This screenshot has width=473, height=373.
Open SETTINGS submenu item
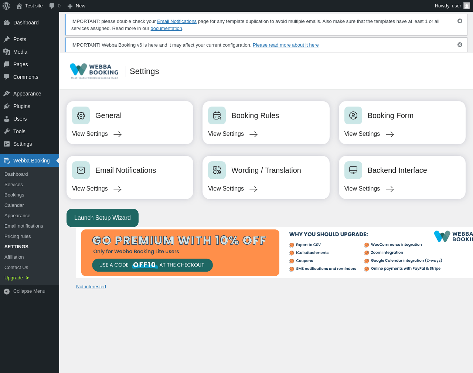[30, 246]
